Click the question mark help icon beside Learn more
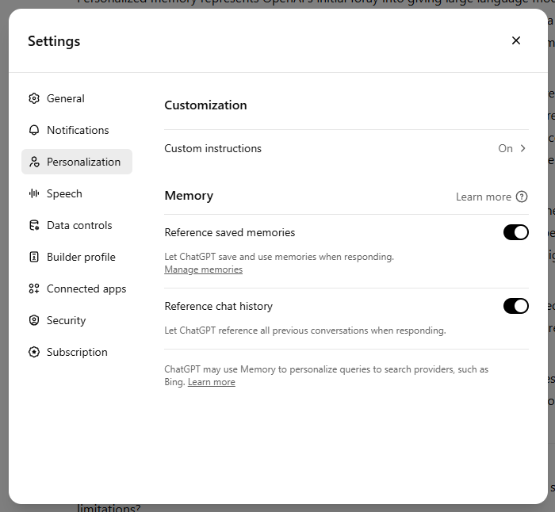Viewport: 555px width, 512px height. 522,197
